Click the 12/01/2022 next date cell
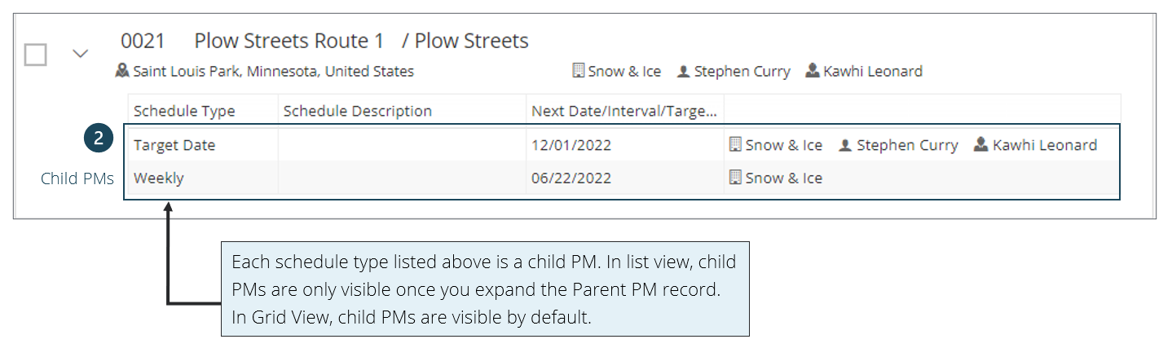This screenshot has height=348, width=1172. tap(571, 145)
